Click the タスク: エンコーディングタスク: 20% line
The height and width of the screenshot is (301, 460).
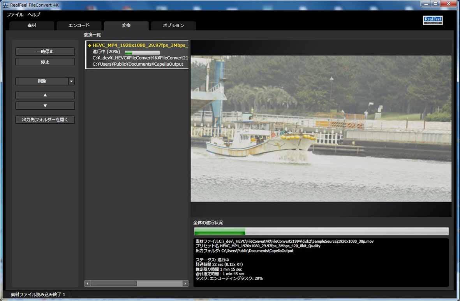click(x=229, y=278)
